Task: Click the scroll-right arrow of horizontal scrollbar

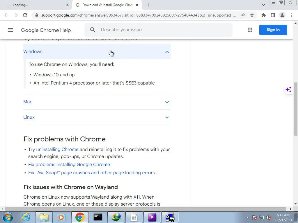Action: click(290, 209)
